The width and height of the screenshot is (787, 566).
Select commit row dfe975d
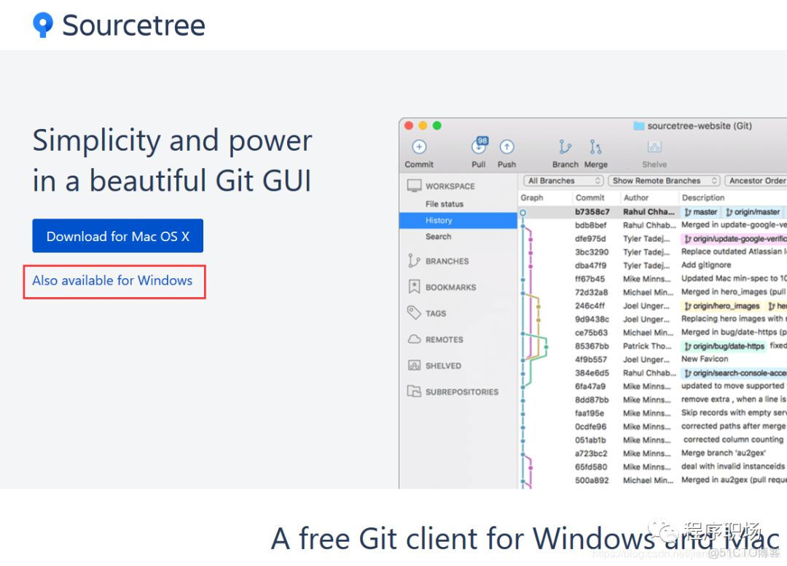click(x=652, y=239)
